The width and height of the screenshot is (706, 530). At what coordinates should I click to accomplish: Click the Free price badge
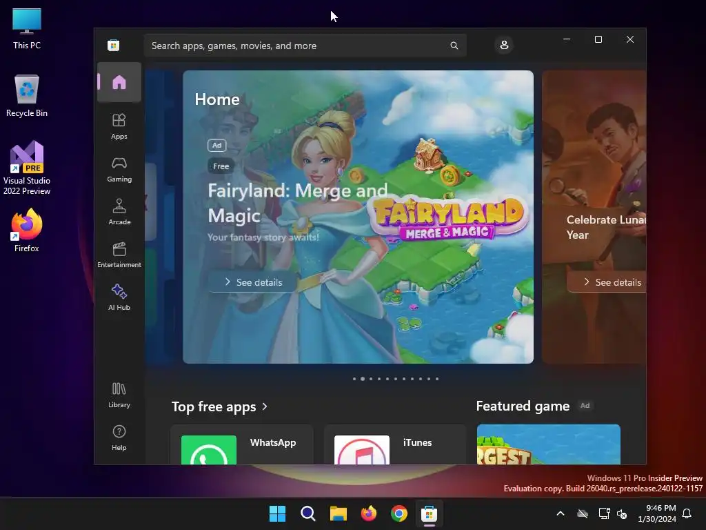(221, 166)
